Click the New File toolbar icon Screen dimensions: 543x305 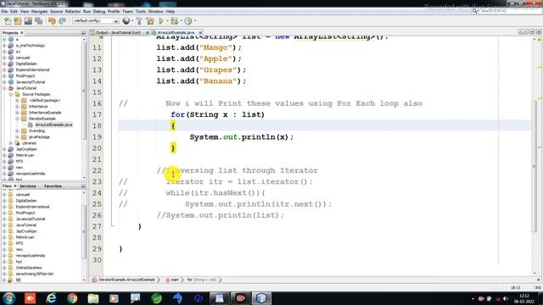coord(8,21)
